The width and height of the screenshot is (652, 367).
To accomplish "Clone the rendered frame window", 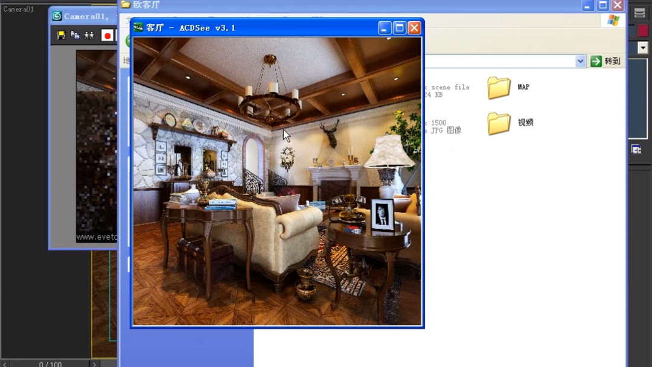I will coord(89,36).
